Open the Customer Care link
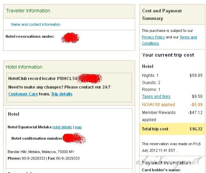This screenshot has height=173, width=206. click(23, 94)
